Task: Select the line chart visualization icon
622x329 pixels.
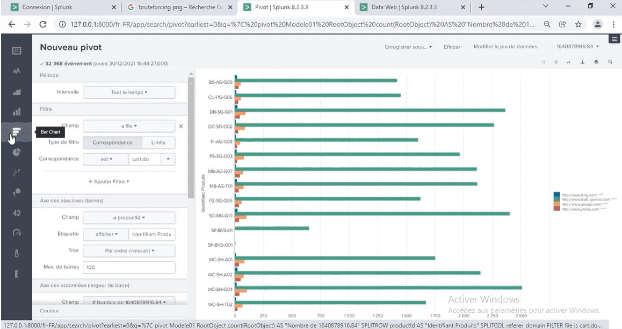Action: [17, 71]
